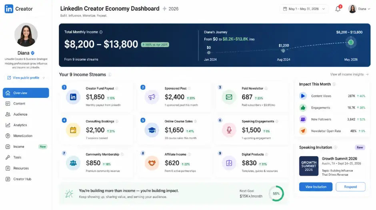Click the 687 paid subscribers value

247,97
